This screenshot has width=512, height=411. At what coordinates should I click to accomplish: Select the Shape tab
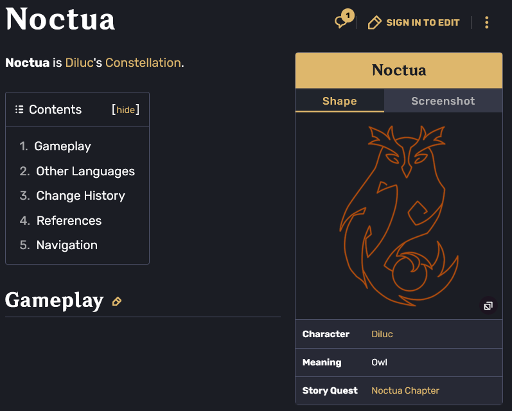pos(339,101)
